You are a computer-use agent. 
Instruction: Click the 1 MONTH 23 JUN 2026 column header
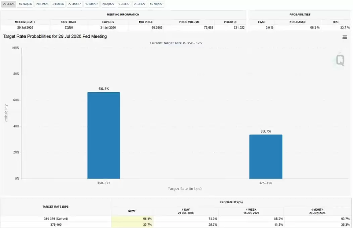317,211
